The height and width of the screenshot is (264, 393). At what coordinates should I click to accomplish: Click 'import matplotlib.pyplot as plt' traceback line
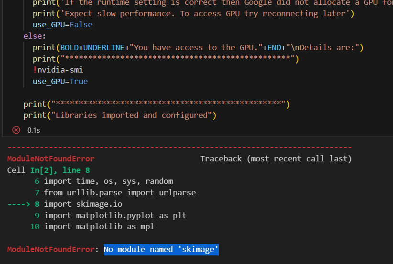pos(115,215)
